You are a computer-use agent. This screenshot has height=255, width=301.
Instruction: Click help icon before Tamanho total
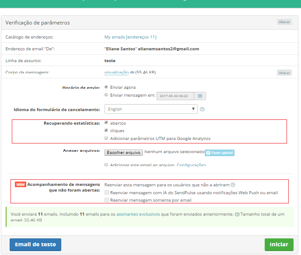pyautogui.click(x=237, y=214)
